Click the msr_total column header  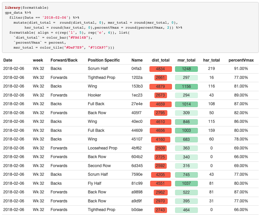[186, 60]
